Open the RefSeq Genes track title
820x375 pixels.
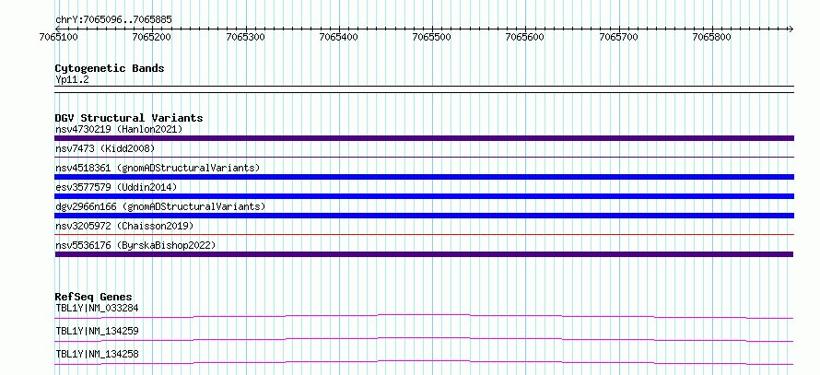point(94,297)
